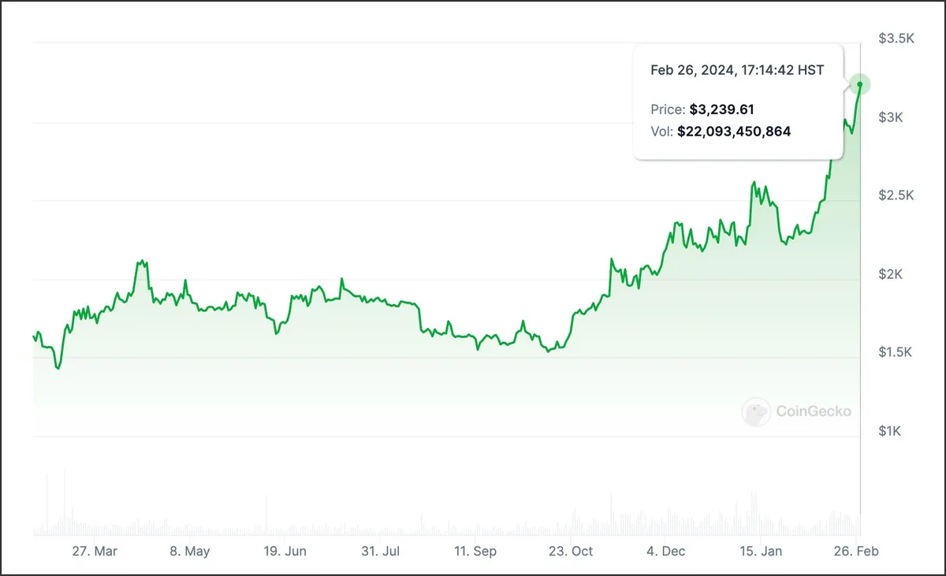Click the $2.5K y-axis label
The image size is (946, 576).
pos(896,195)
